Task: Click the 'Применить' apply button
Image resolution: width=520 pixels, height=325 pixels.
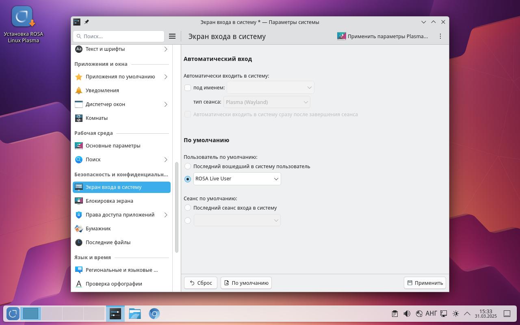Action: coord(425,283)
